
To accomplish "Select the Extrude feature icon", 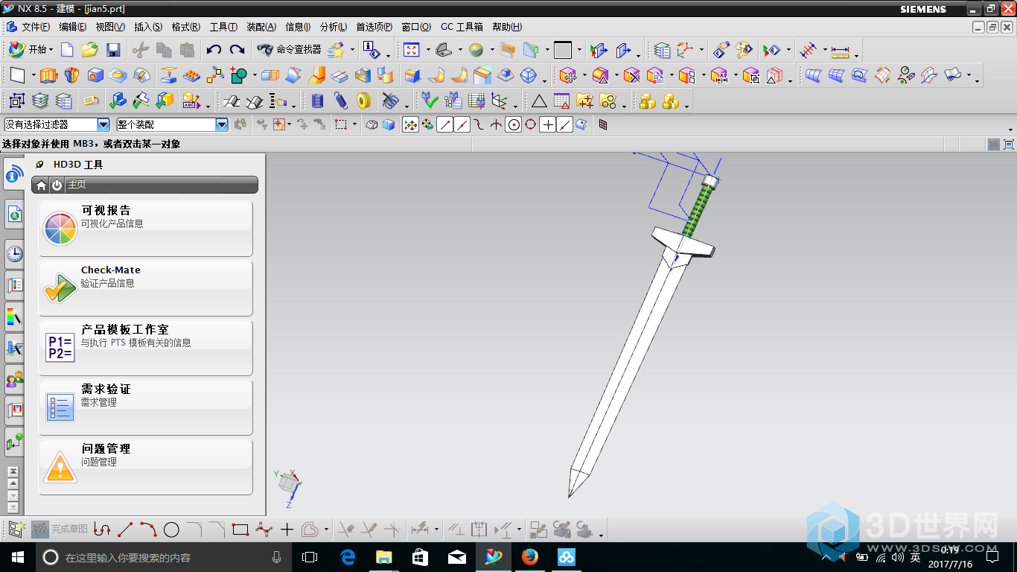I will (48, 75).
